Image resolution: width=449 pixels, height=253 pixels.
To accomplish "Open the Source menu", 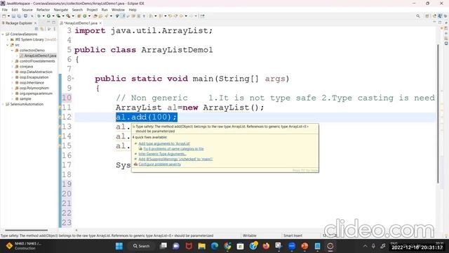I will (27, 10).
